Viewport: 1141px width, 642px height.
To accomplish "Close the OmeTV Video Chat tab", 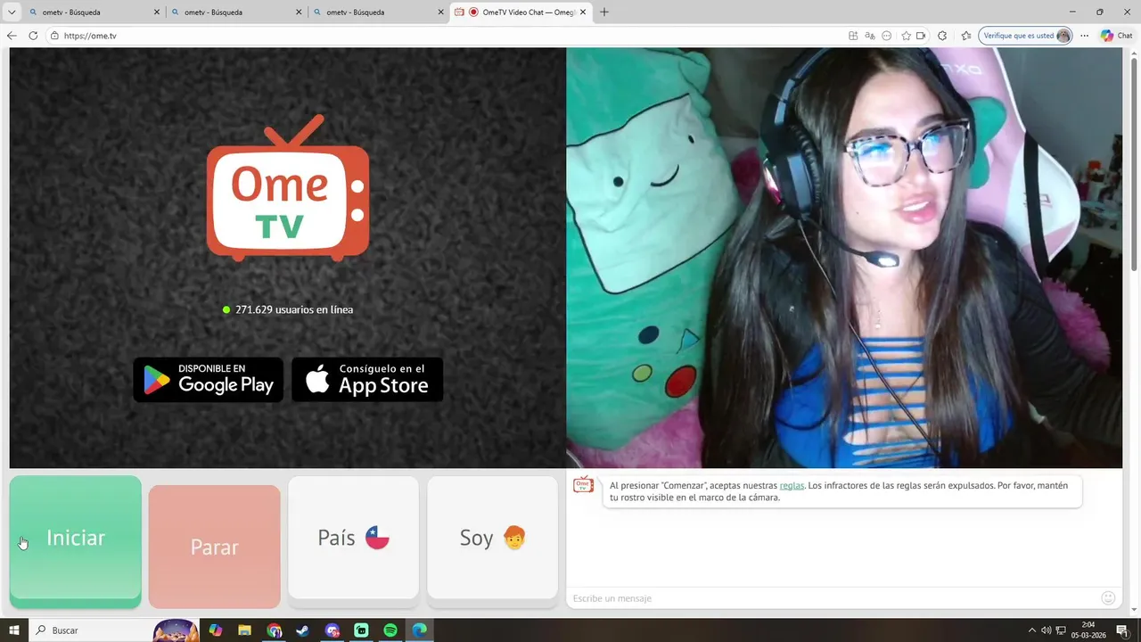I will [583, 12].
